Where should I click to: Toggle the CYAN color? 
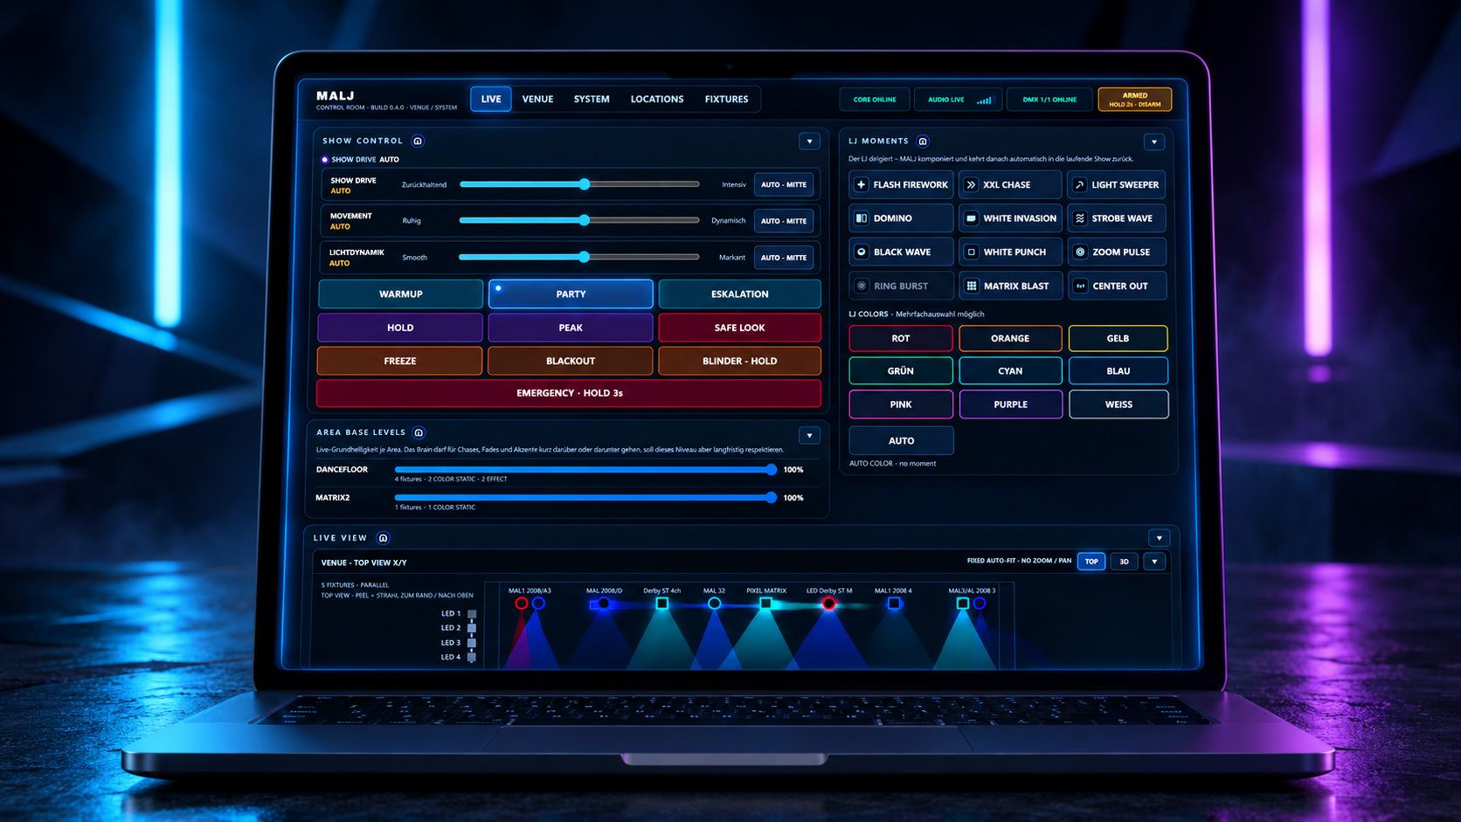tap(1010, 371)
